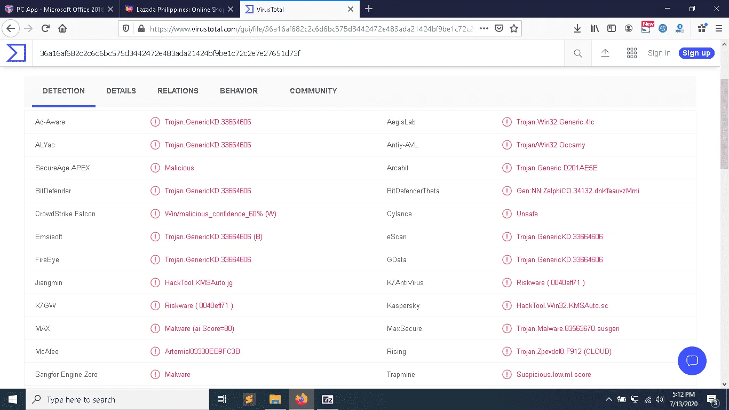Click the extension icon with New badge

coord(647,27)
